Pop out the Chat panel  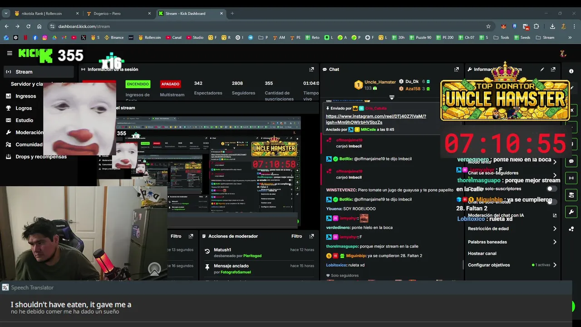tap(456, 69)
